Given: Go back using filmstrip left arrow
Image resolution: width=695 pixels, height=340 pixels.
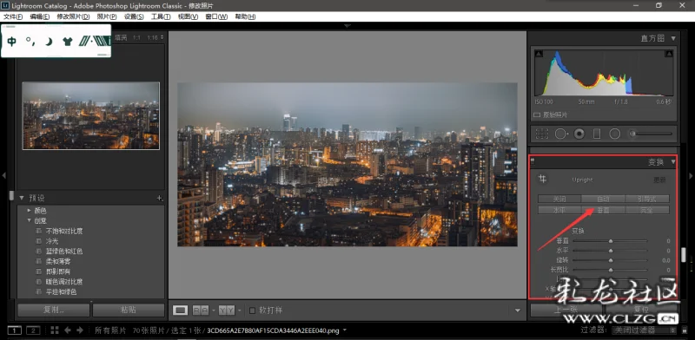Looking at the screenshot, I should (68, 330).
